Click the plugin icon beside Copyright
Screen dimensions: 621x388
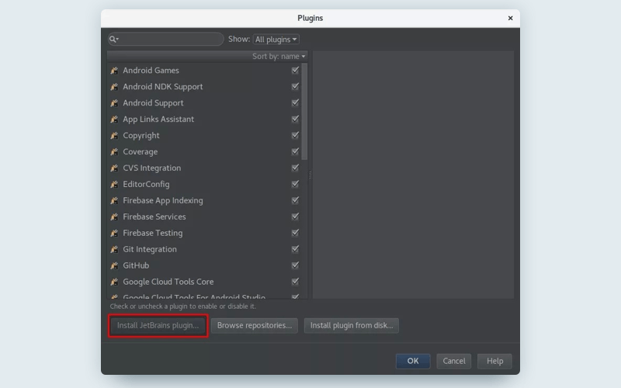(x=114, y=135)
